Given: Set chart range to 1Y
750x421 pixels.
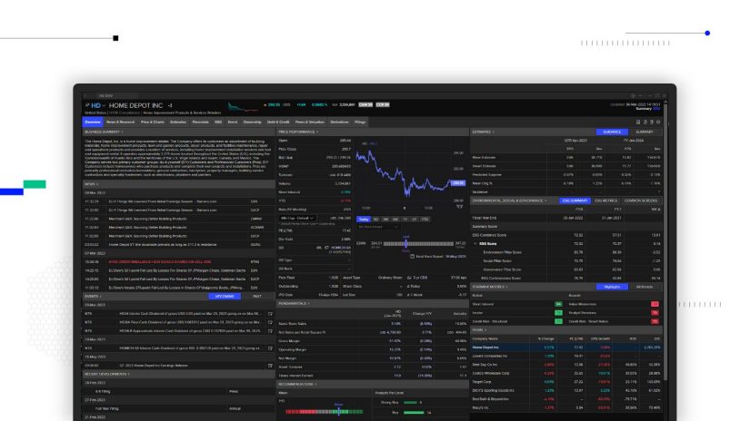Looking at the screenshot, I should (405, 220).
